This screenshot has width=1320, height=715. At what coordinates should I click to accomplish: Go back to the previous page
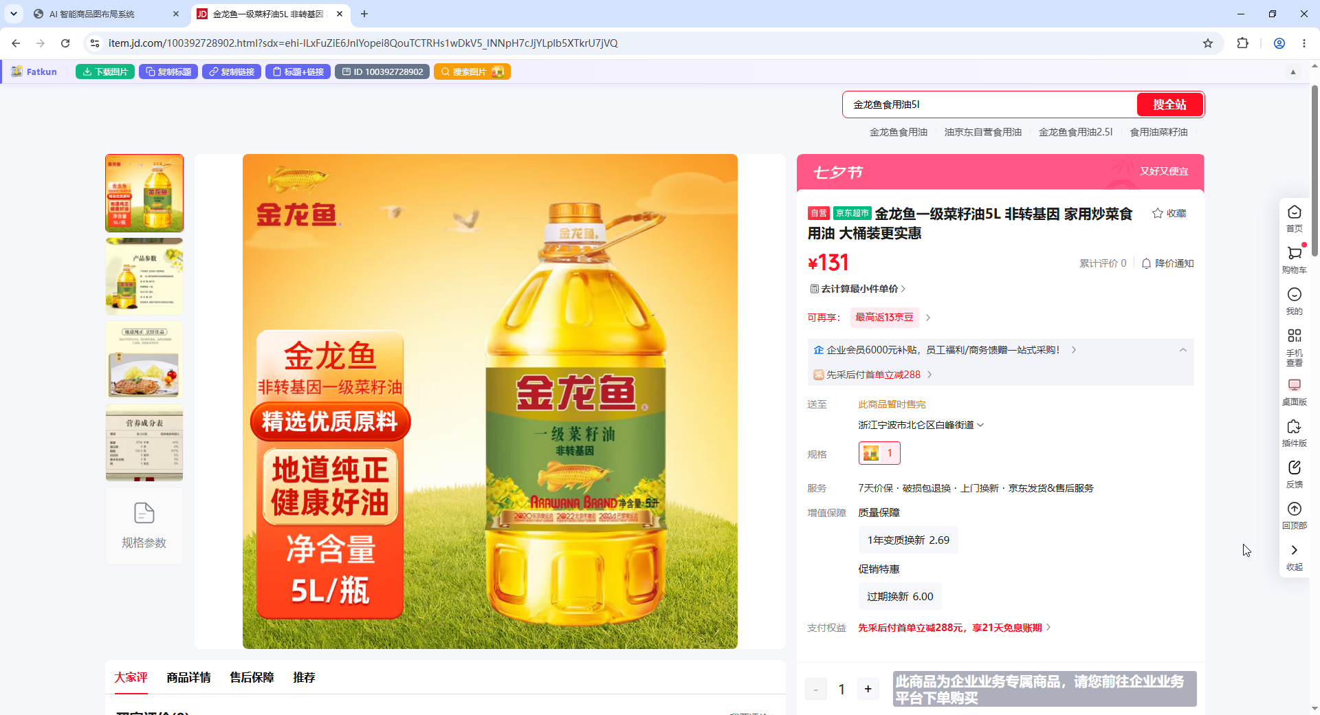coord(16,43)
